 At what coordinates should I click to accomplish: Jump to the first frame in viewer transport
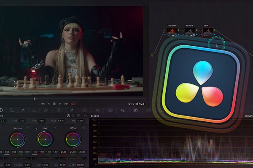pyautogui.click(x=43, y=104)
